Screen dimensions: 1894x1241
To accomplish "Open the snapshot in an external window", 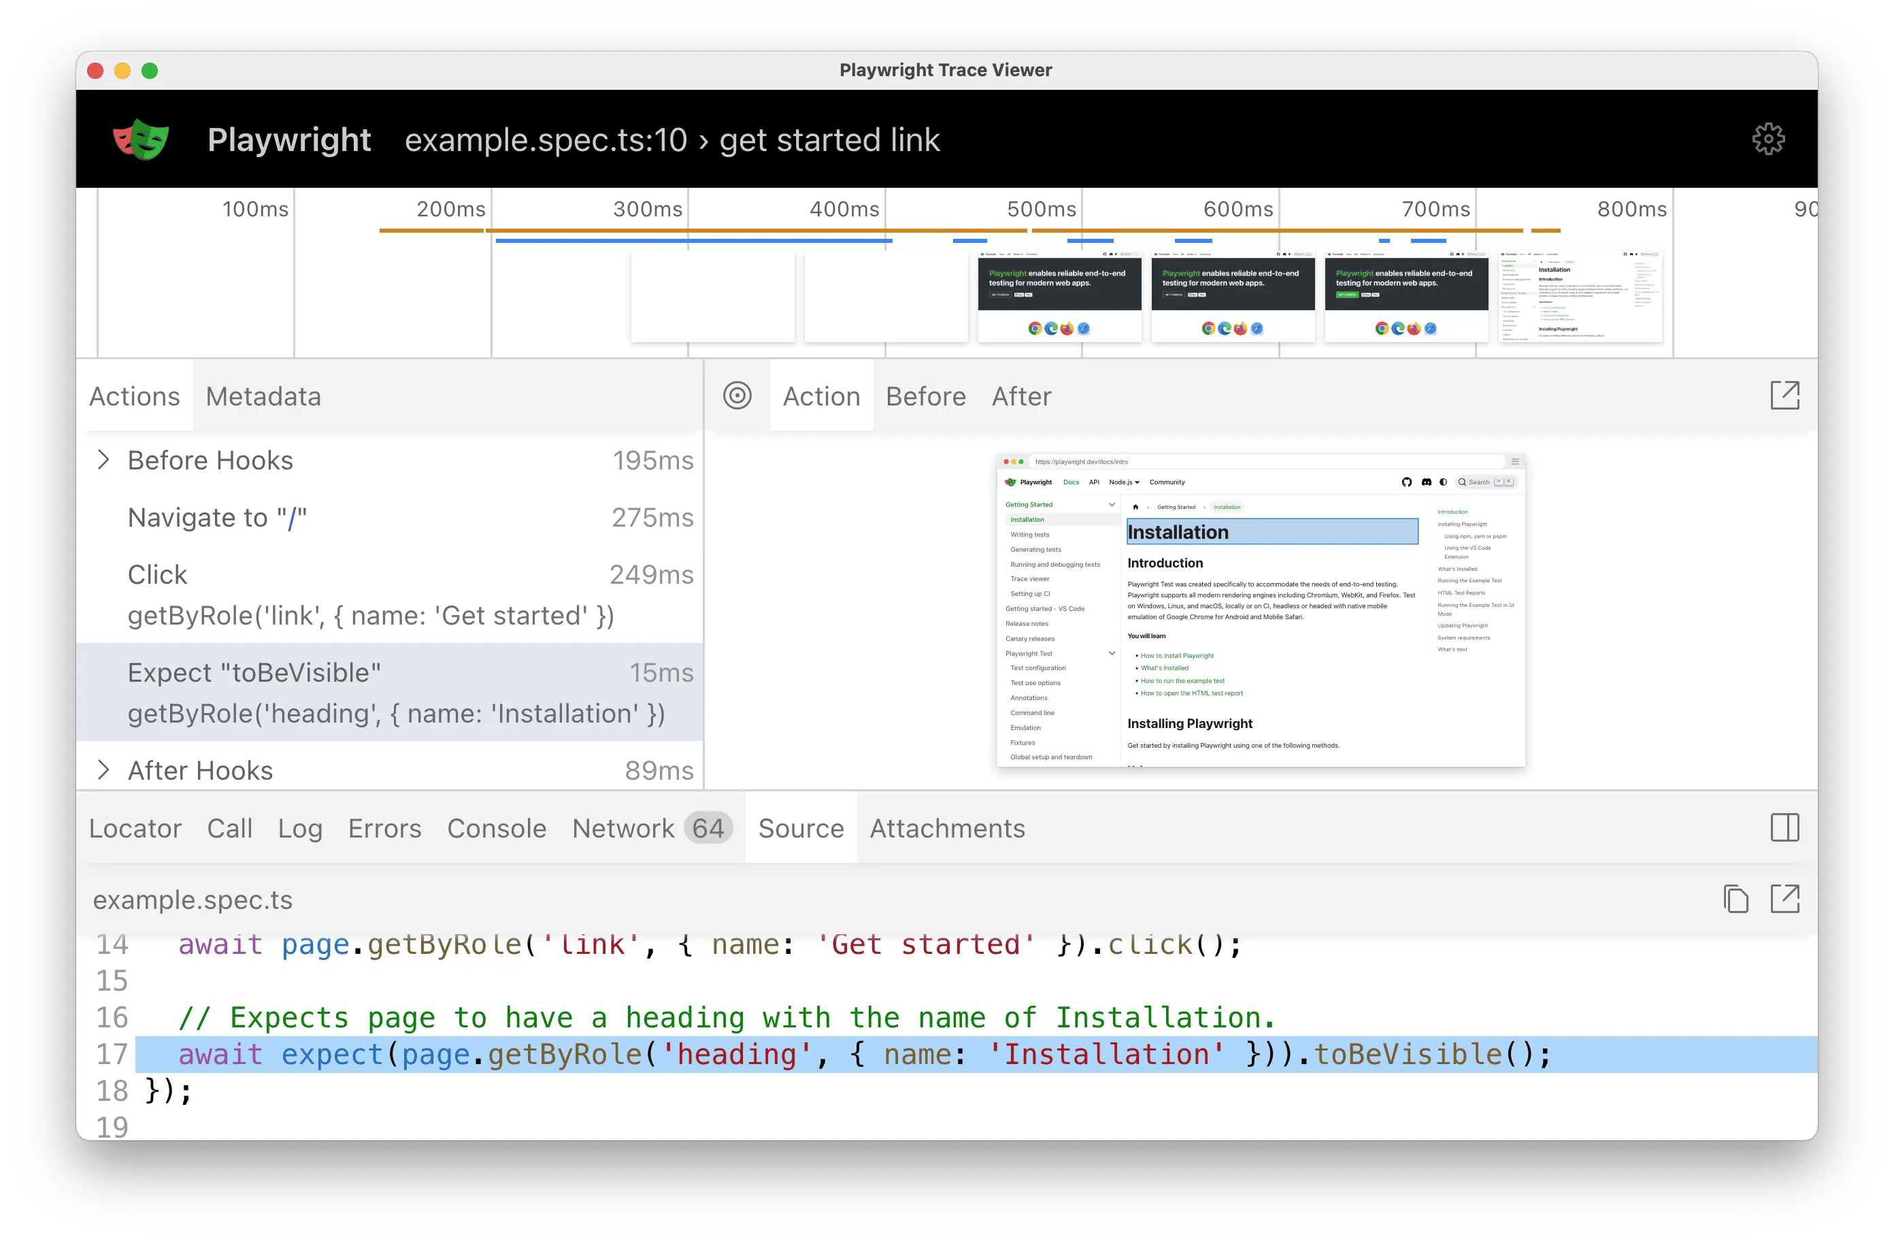I will click(x=1785, y=395).
